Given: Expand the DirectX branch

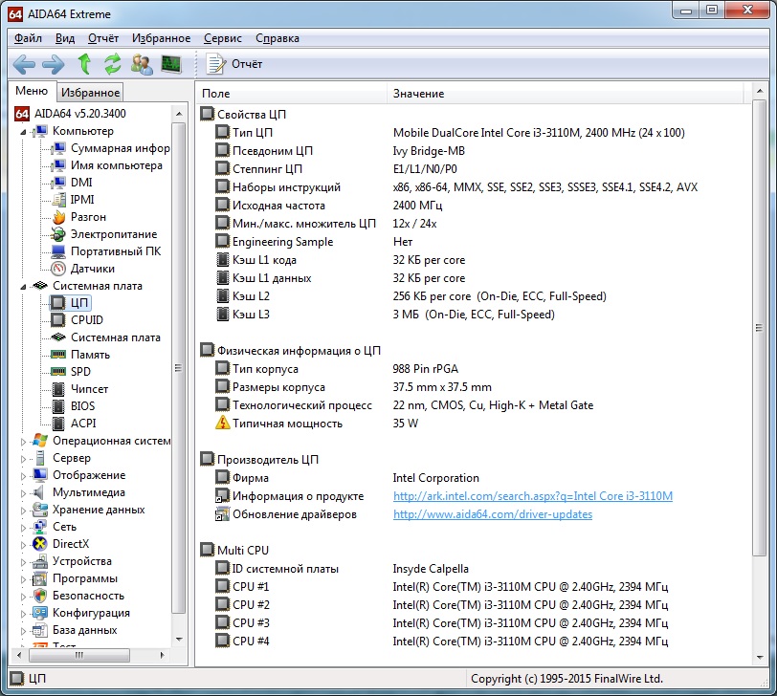Looking at the screenshot, I should [x=23, y=545].
